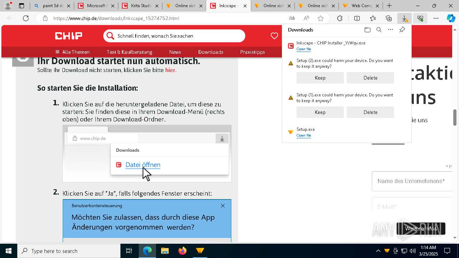Open File Explorer from the taskbar
The image size is (459, 258).
click(x=165, y=251)
